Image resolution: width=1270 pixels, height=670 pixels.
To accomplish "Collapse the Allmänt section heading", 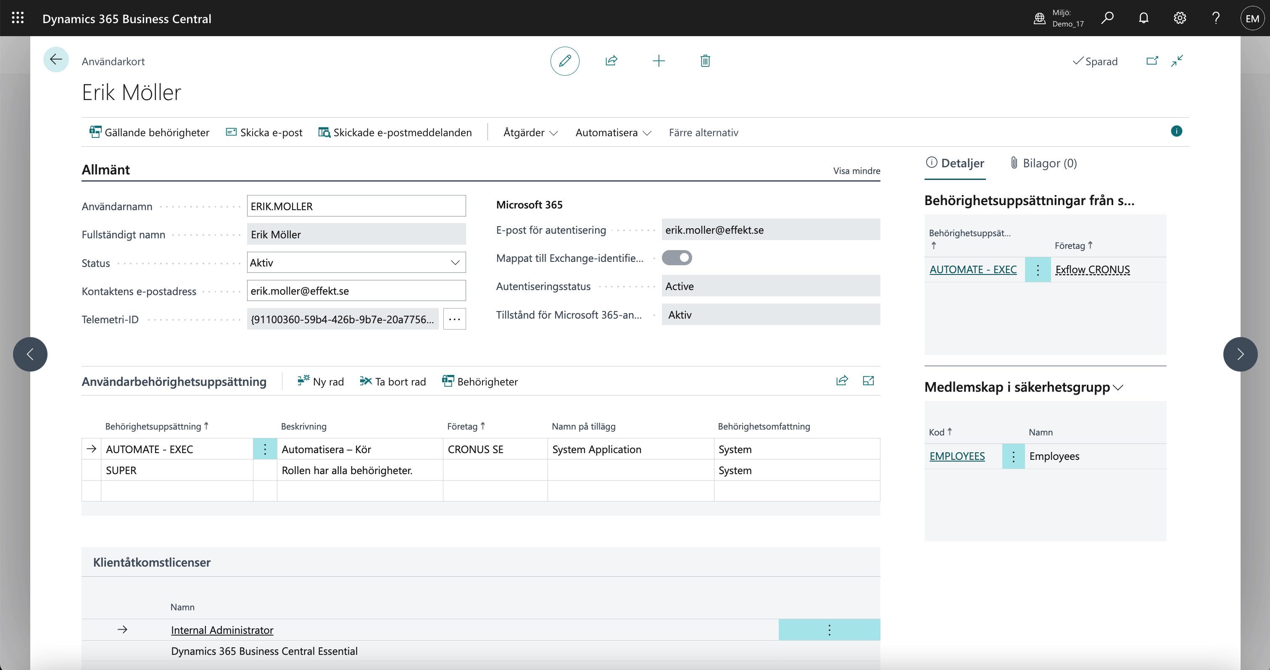I will pyautogui.click(x=105, y=169).
